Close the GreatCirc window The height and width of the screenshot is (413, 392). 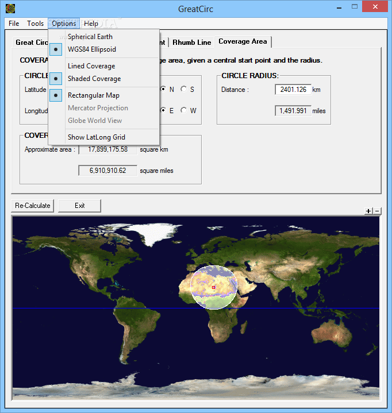375,6
